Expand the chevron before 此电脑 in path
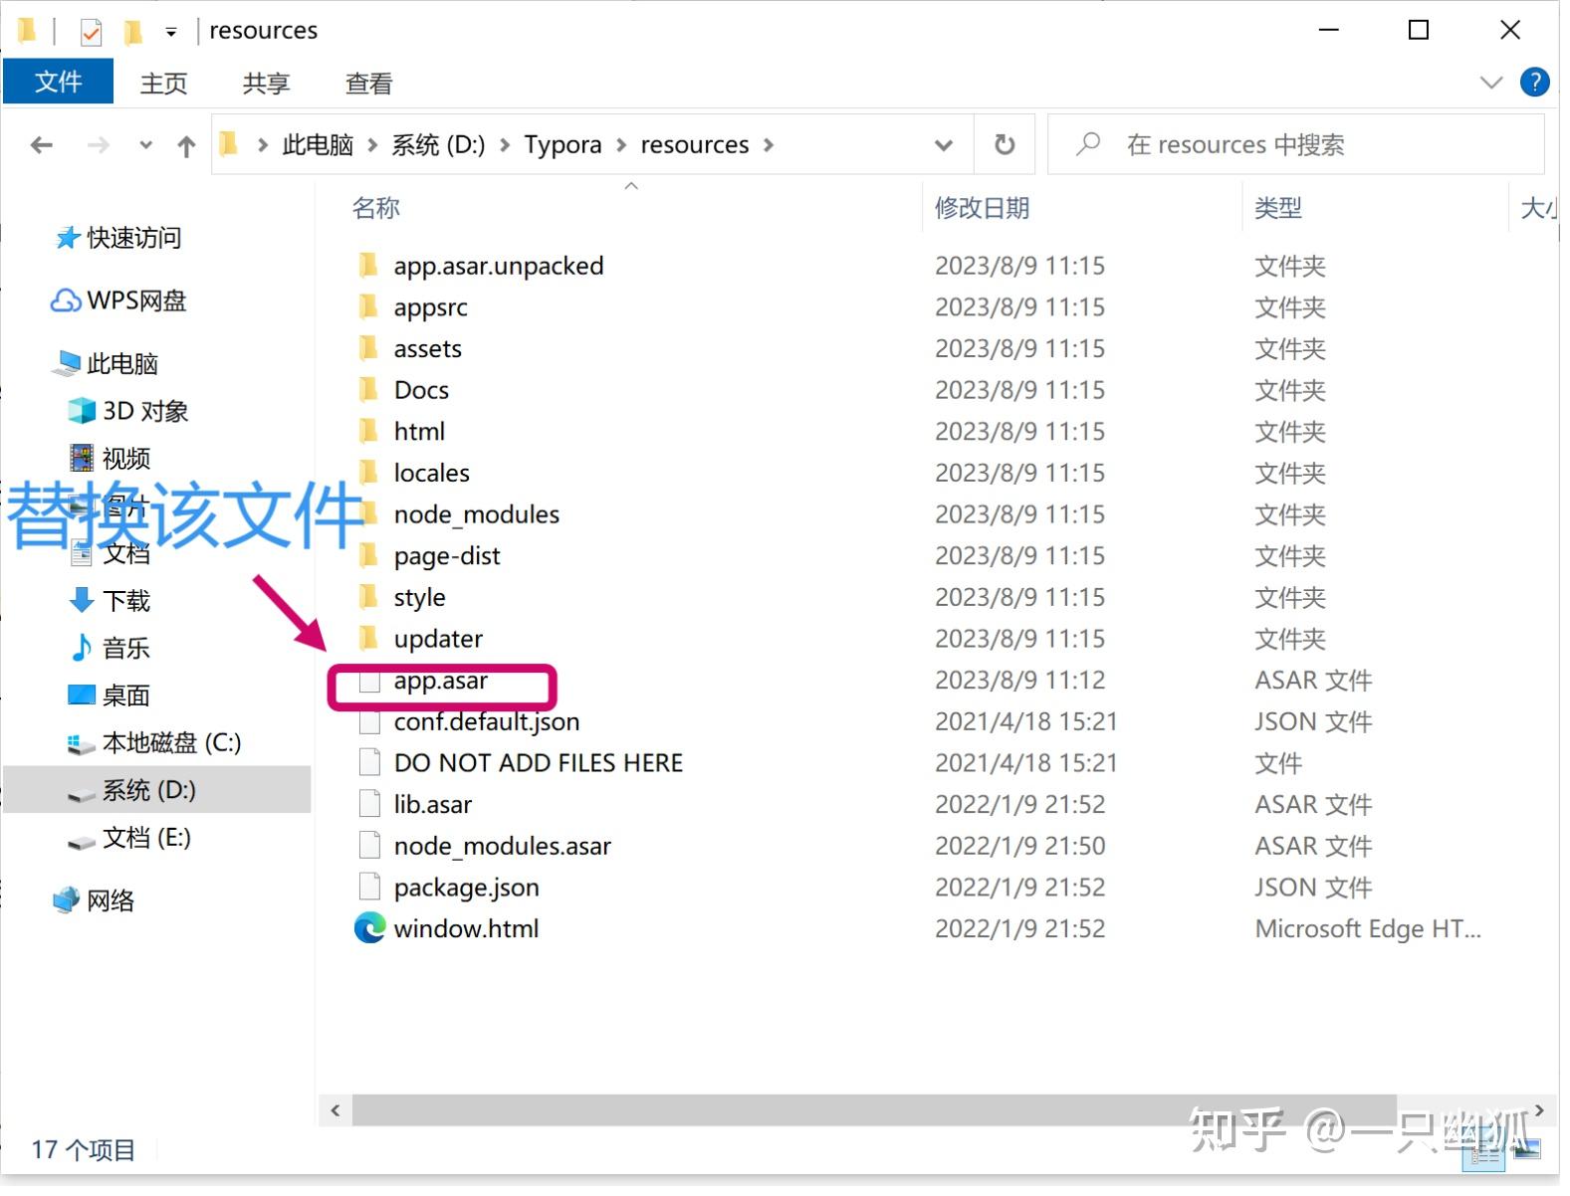This screenshot has height=1196, width=1570. [x=263, y=145]
